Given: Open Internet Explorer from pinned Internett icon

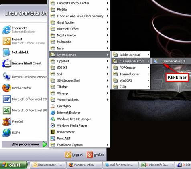Looking at the screenshot, I should [x=6, y=30].
